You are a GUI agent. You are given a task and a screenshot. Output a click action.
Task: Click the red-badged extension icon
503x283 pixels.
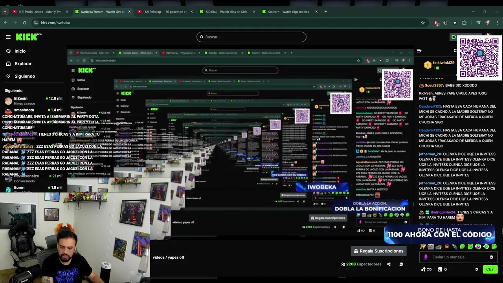tap(436, 23)
